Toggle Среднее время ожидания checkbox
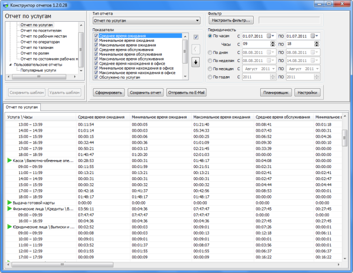The image size is (353, 273). point(96,36)
